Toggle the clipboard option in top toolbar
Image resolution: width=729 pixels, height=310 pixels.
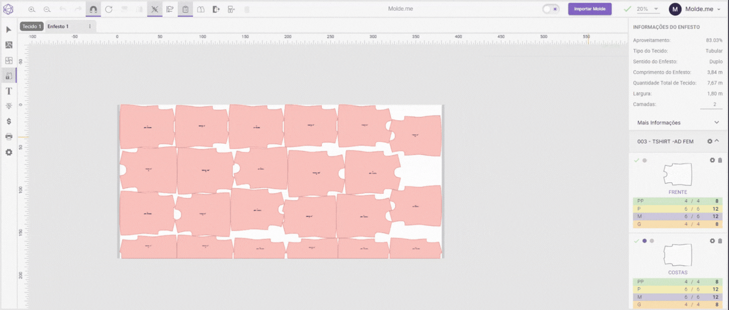(x=185, y=9)
